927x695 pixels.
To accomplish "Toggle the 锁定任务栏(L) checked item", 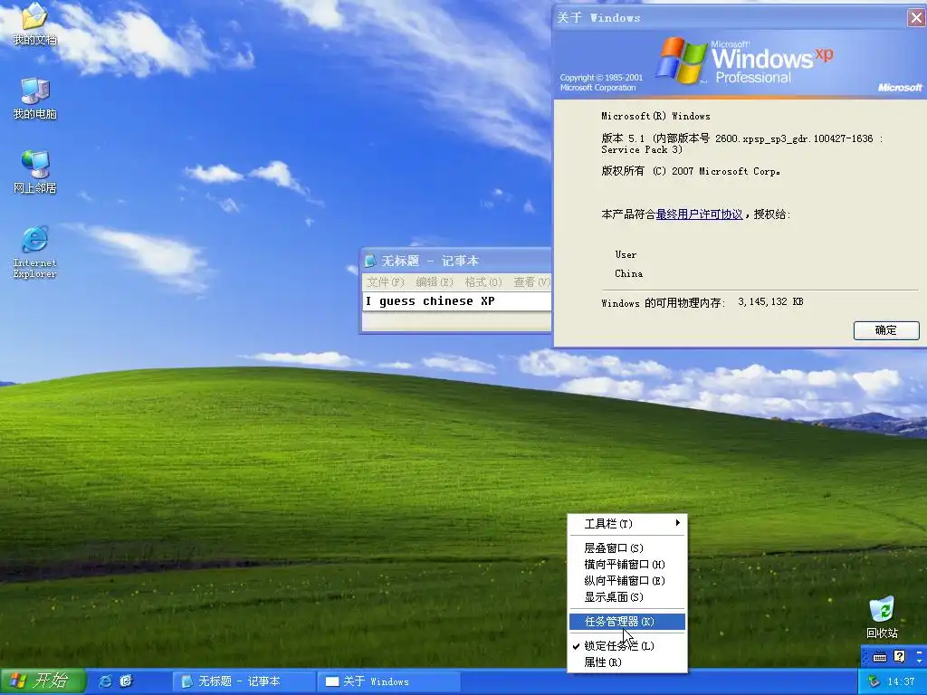I will (x=626, y=646).
